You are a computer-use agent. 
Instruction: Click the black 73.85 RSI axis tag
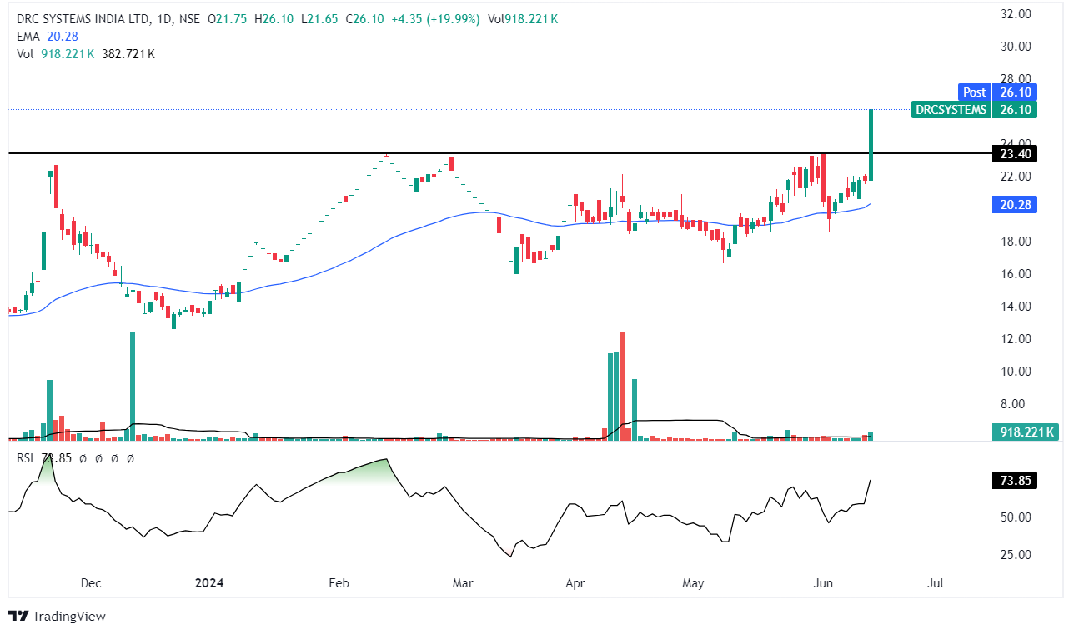tap(1014, 481)
